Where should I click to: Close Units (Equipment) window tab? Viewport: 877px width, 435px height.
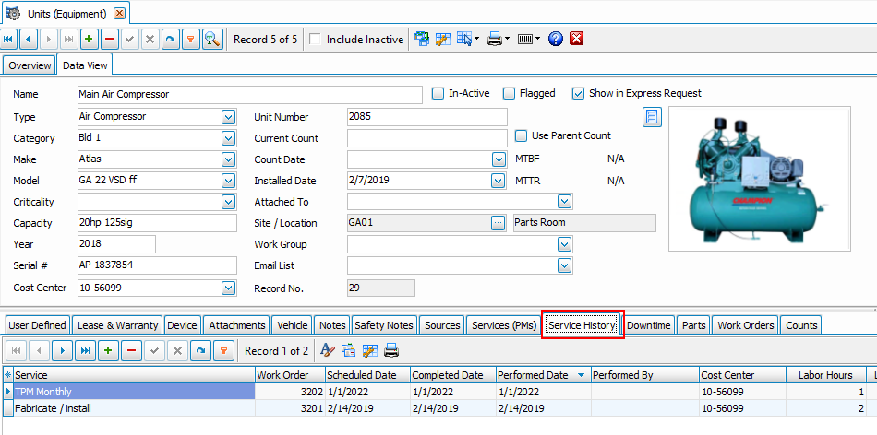coord(120,13)
